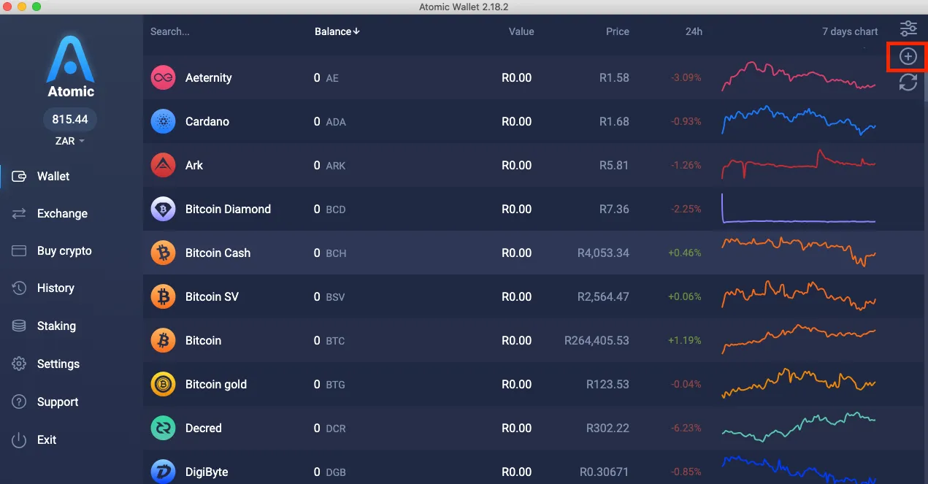Click the DigiByte coin icon

(163, 471)
